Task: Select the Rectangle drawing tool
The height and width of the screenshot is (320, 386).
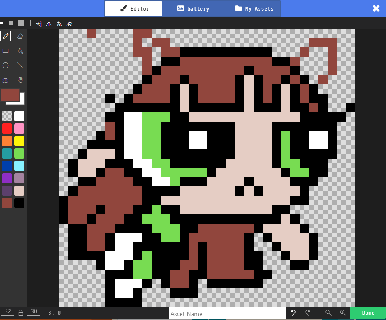Action: click(5, 51)
